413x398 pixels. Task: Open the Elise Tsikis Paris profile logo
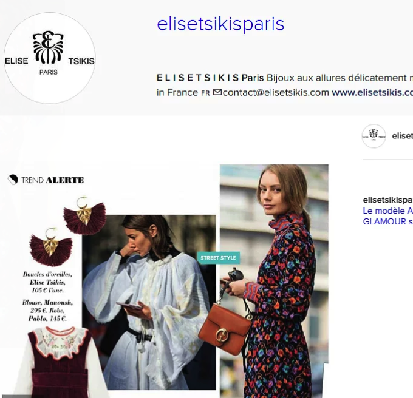(50, 58)
